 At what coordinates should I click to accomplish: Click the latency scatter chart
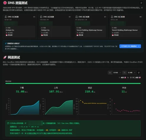93,107
